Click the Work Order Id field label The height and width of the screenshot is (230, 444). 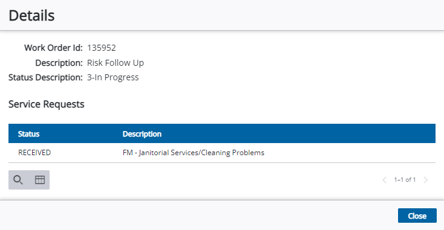[53, 48]
